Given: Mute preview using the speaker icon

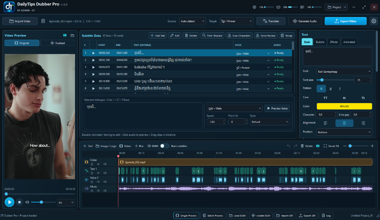Looking at the screenshot, I should pos(27,202).
